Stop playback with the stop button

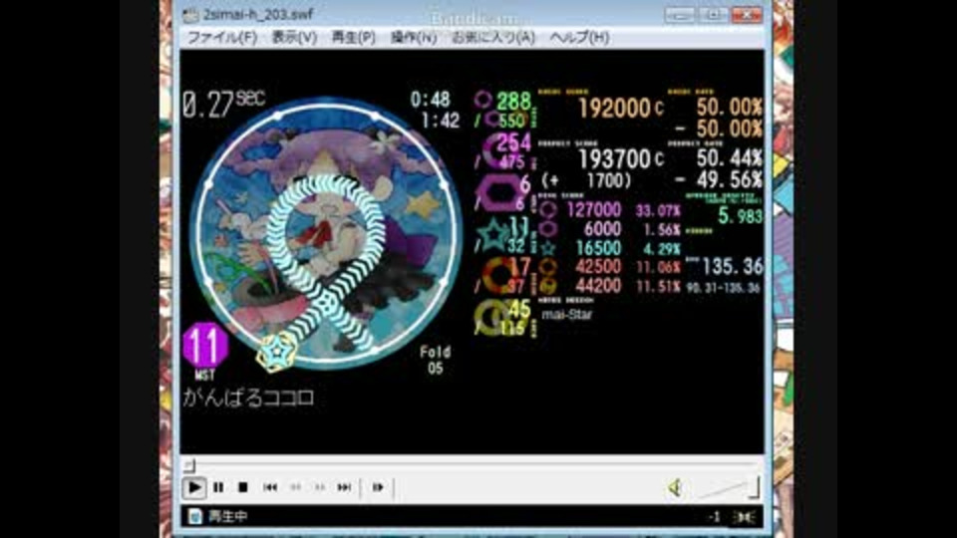click(242, 487)
